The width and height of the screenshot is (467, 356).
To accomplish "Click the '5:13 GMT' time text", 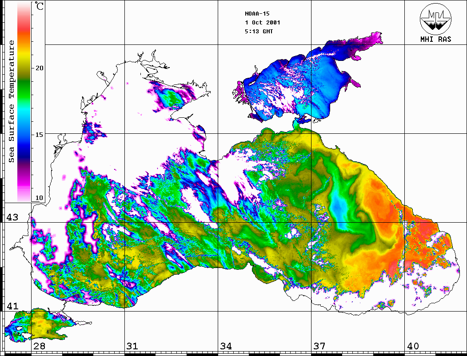I will (259, 31).
